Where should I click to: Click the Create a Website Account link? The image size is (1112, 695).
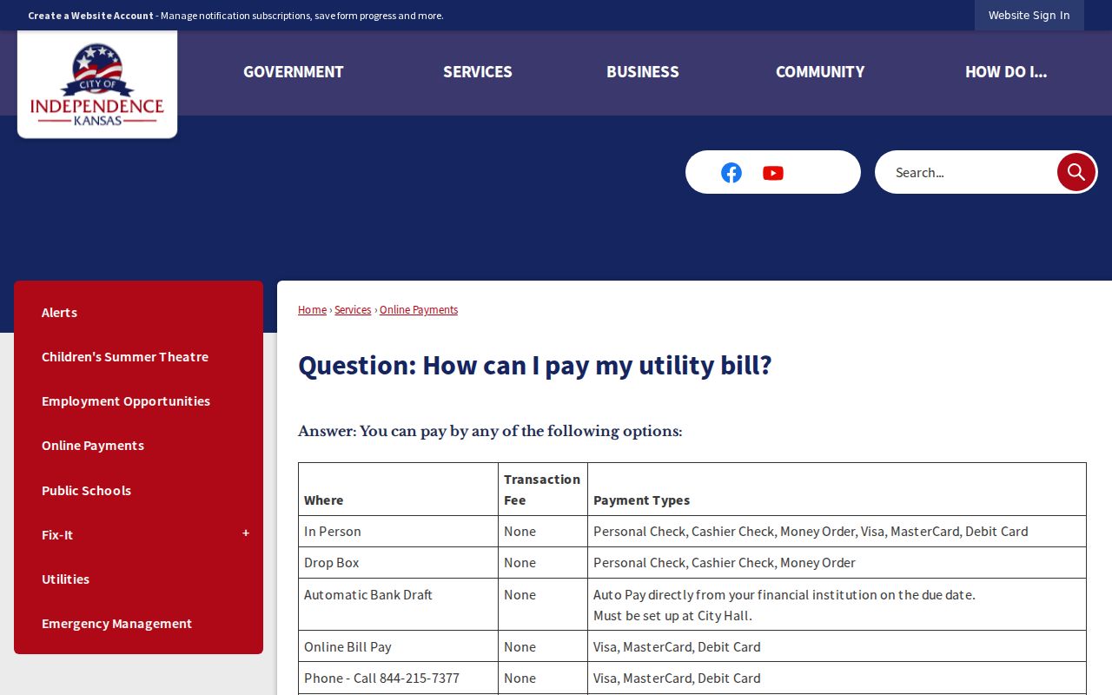point(90,16)
